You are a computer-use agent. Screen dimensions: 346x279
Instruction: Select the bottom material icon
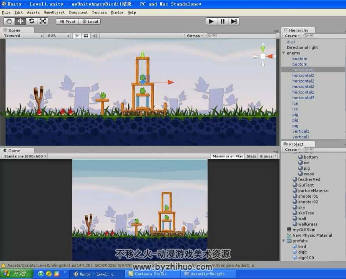coord(300,157)
